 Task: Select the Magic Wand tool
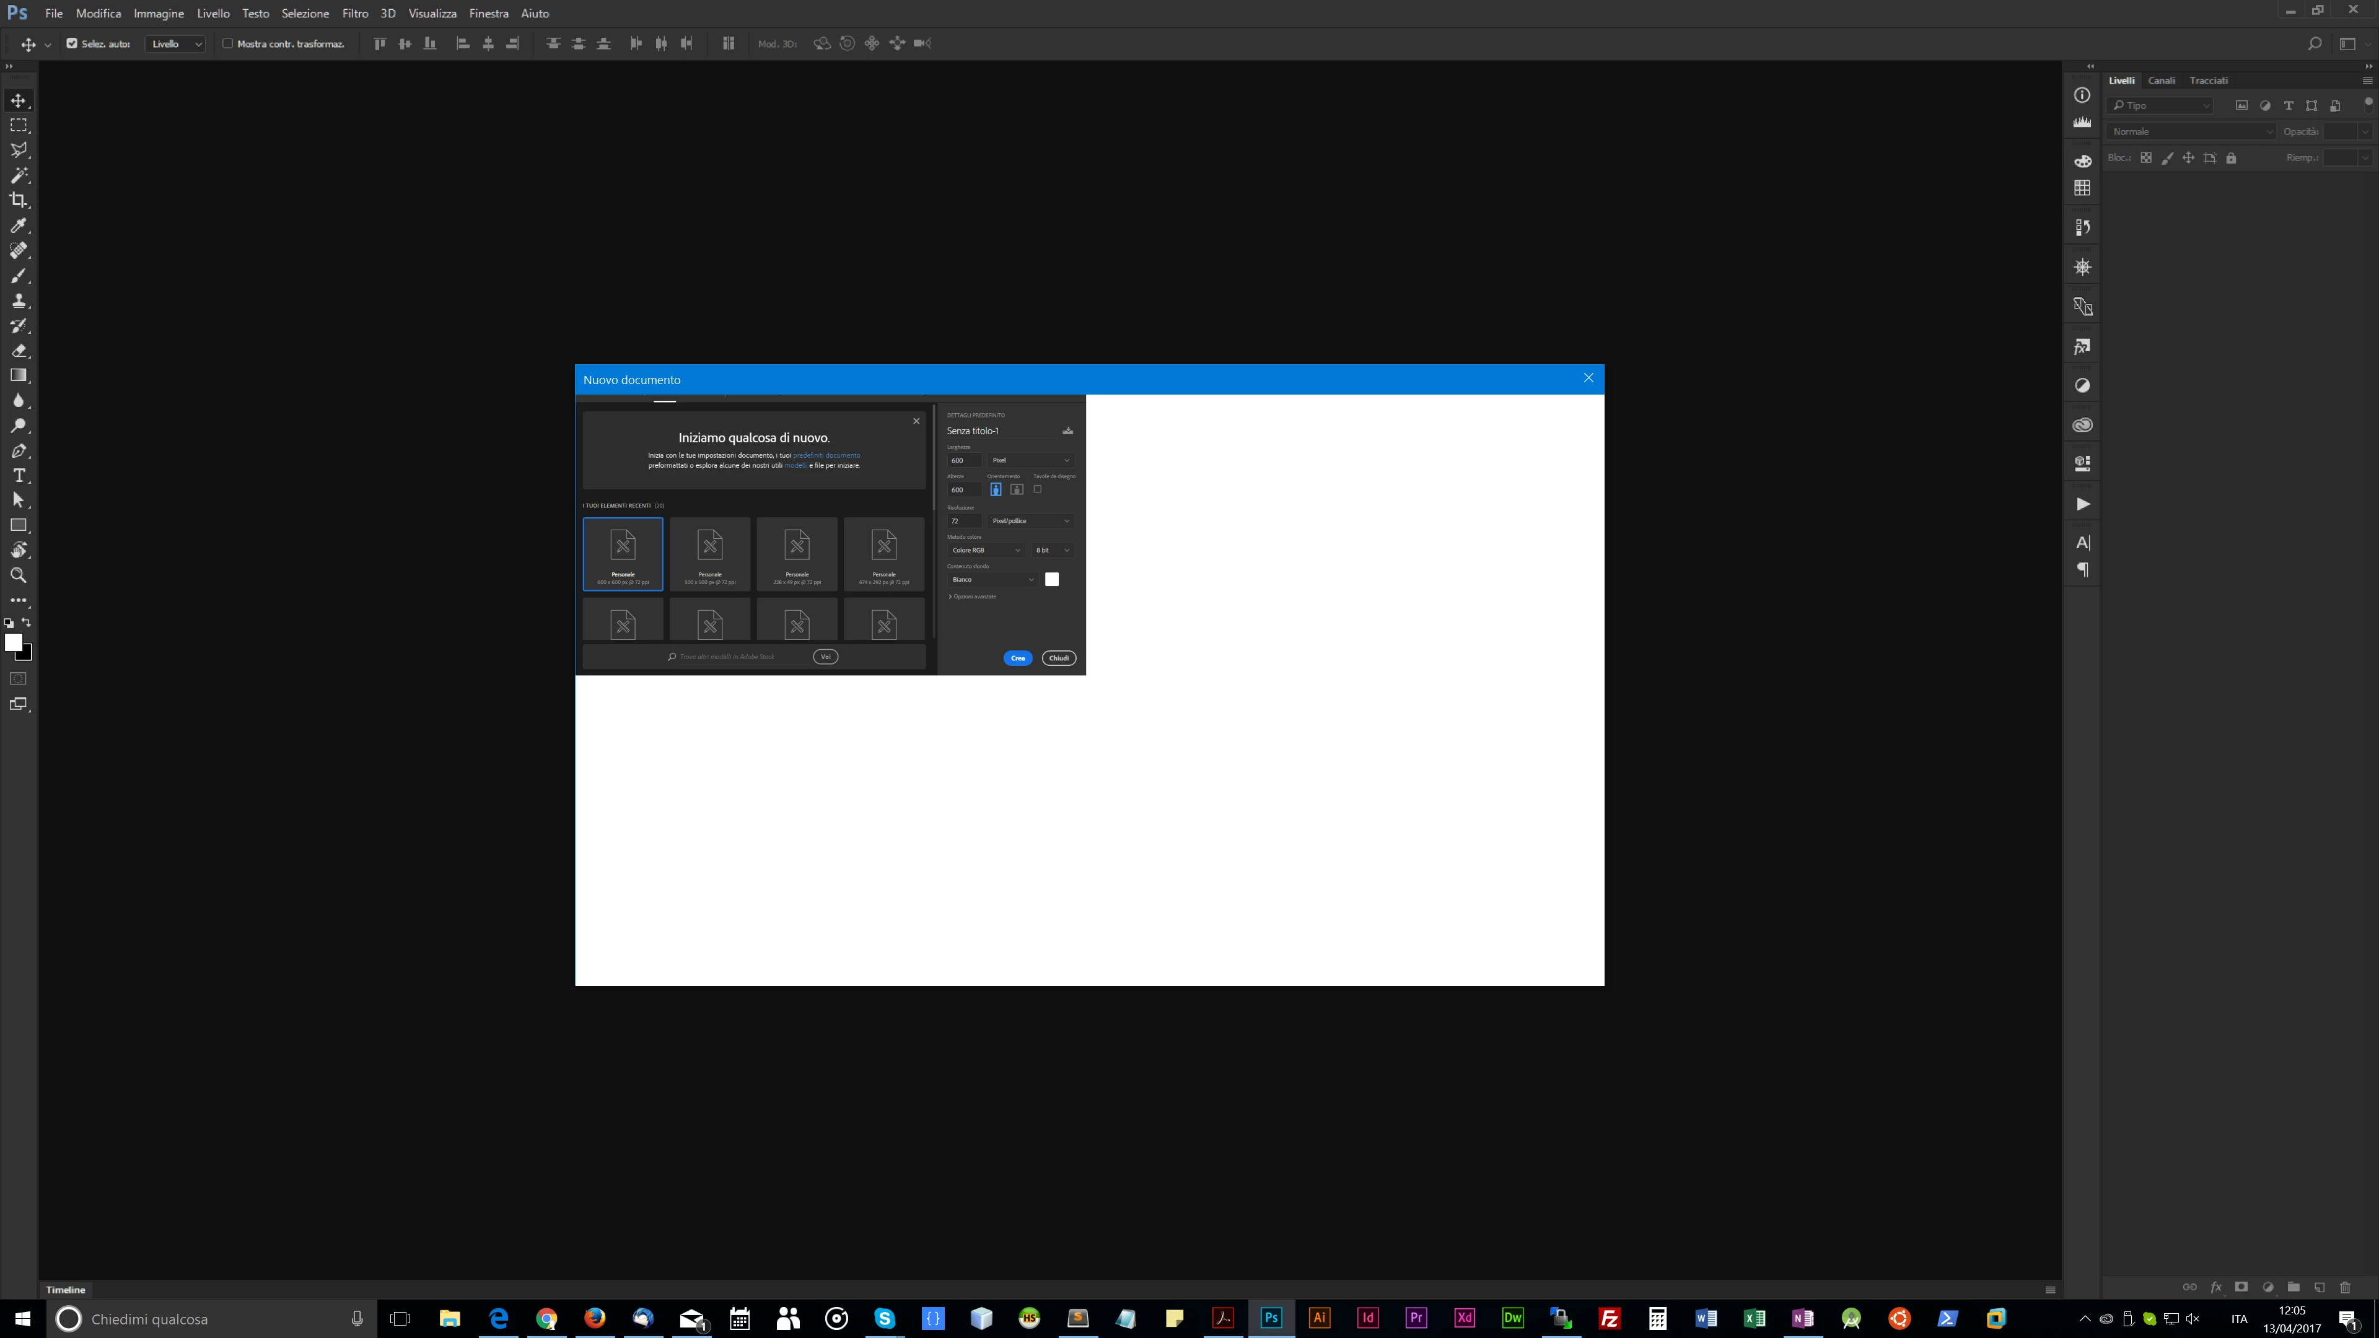[x=19, y=175]
